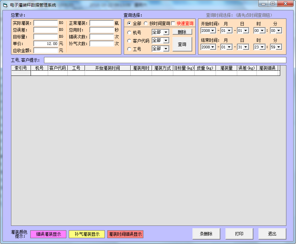Click the 删除 button
The height and width of the screenshot is (244, 296).
tap(182, 32)
